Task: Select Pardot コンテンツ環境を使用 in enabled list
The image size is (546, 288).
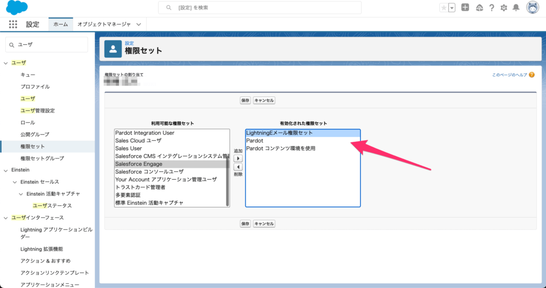Action: point(303,148)
